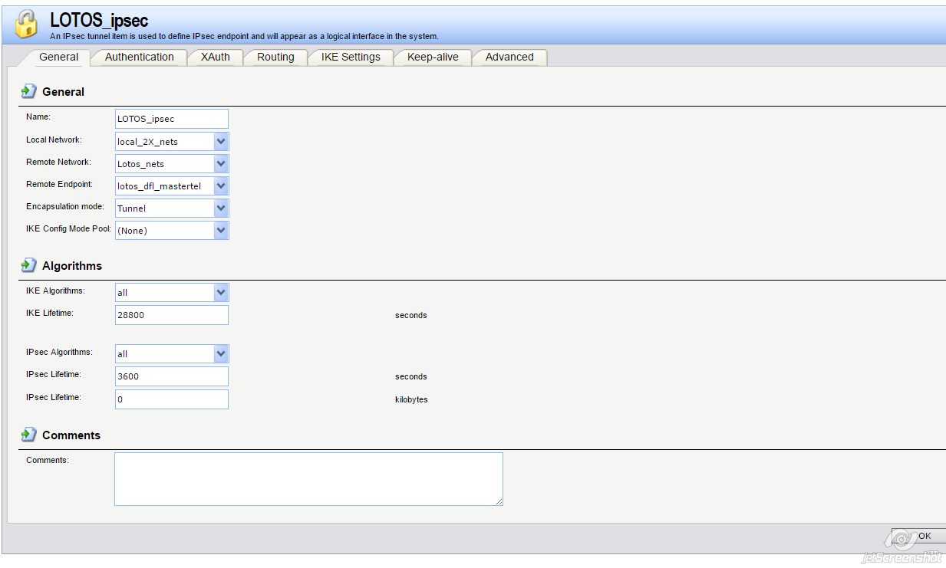Click the 'Encapsulation mode:' label

(65, 206)
